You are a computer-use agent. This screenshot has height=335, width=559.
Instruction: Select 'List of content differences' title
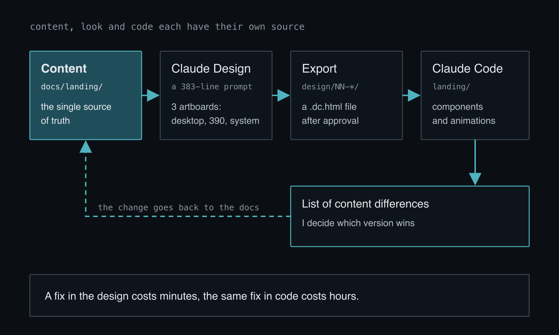(x=365, y=204)
